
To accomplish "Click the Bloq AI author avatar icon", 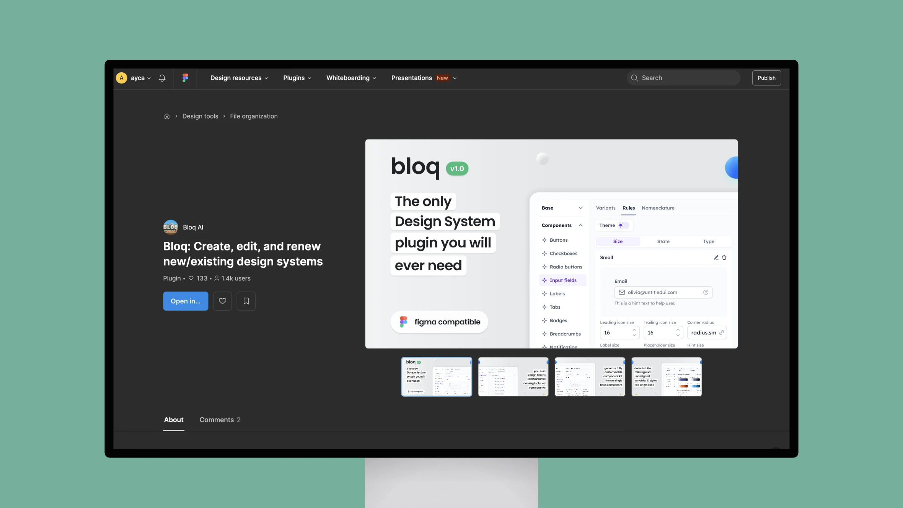I will coord(170,227).
